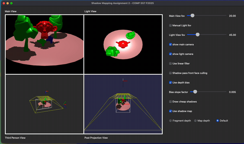The height and width of the screenshot is (144, 244).
Task: Minimize the window with yellow button
Action: click(x=8, y=3)
